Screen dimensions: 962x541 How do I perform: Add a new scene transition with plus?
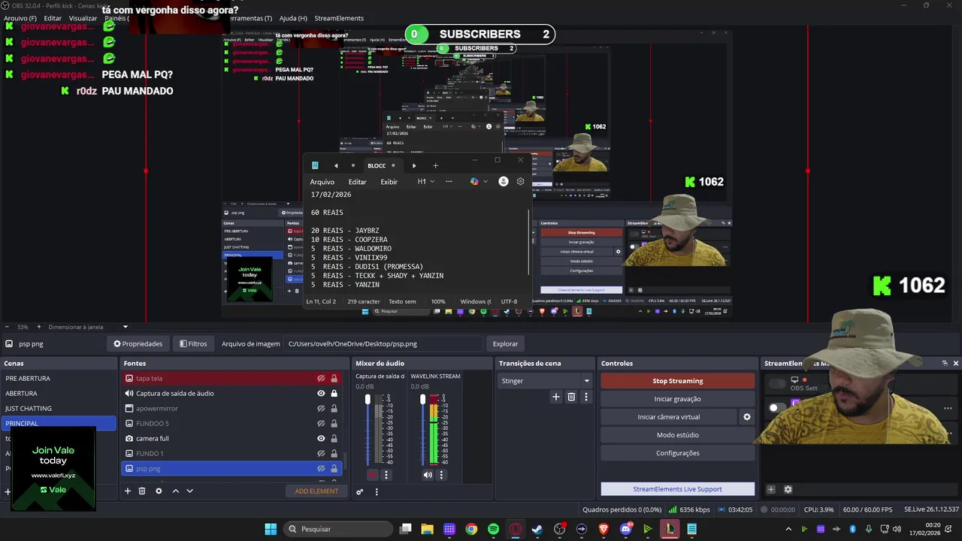[556, 397]
